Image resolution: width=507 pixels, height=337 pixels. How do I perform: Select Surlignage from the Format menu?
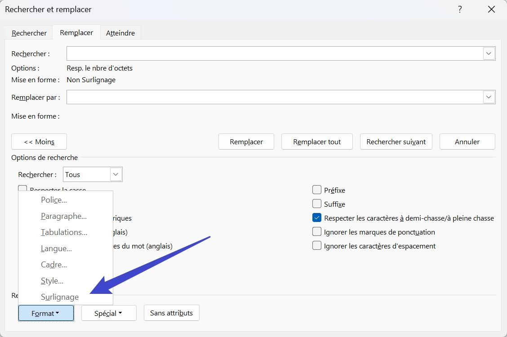tap(60, 297)
